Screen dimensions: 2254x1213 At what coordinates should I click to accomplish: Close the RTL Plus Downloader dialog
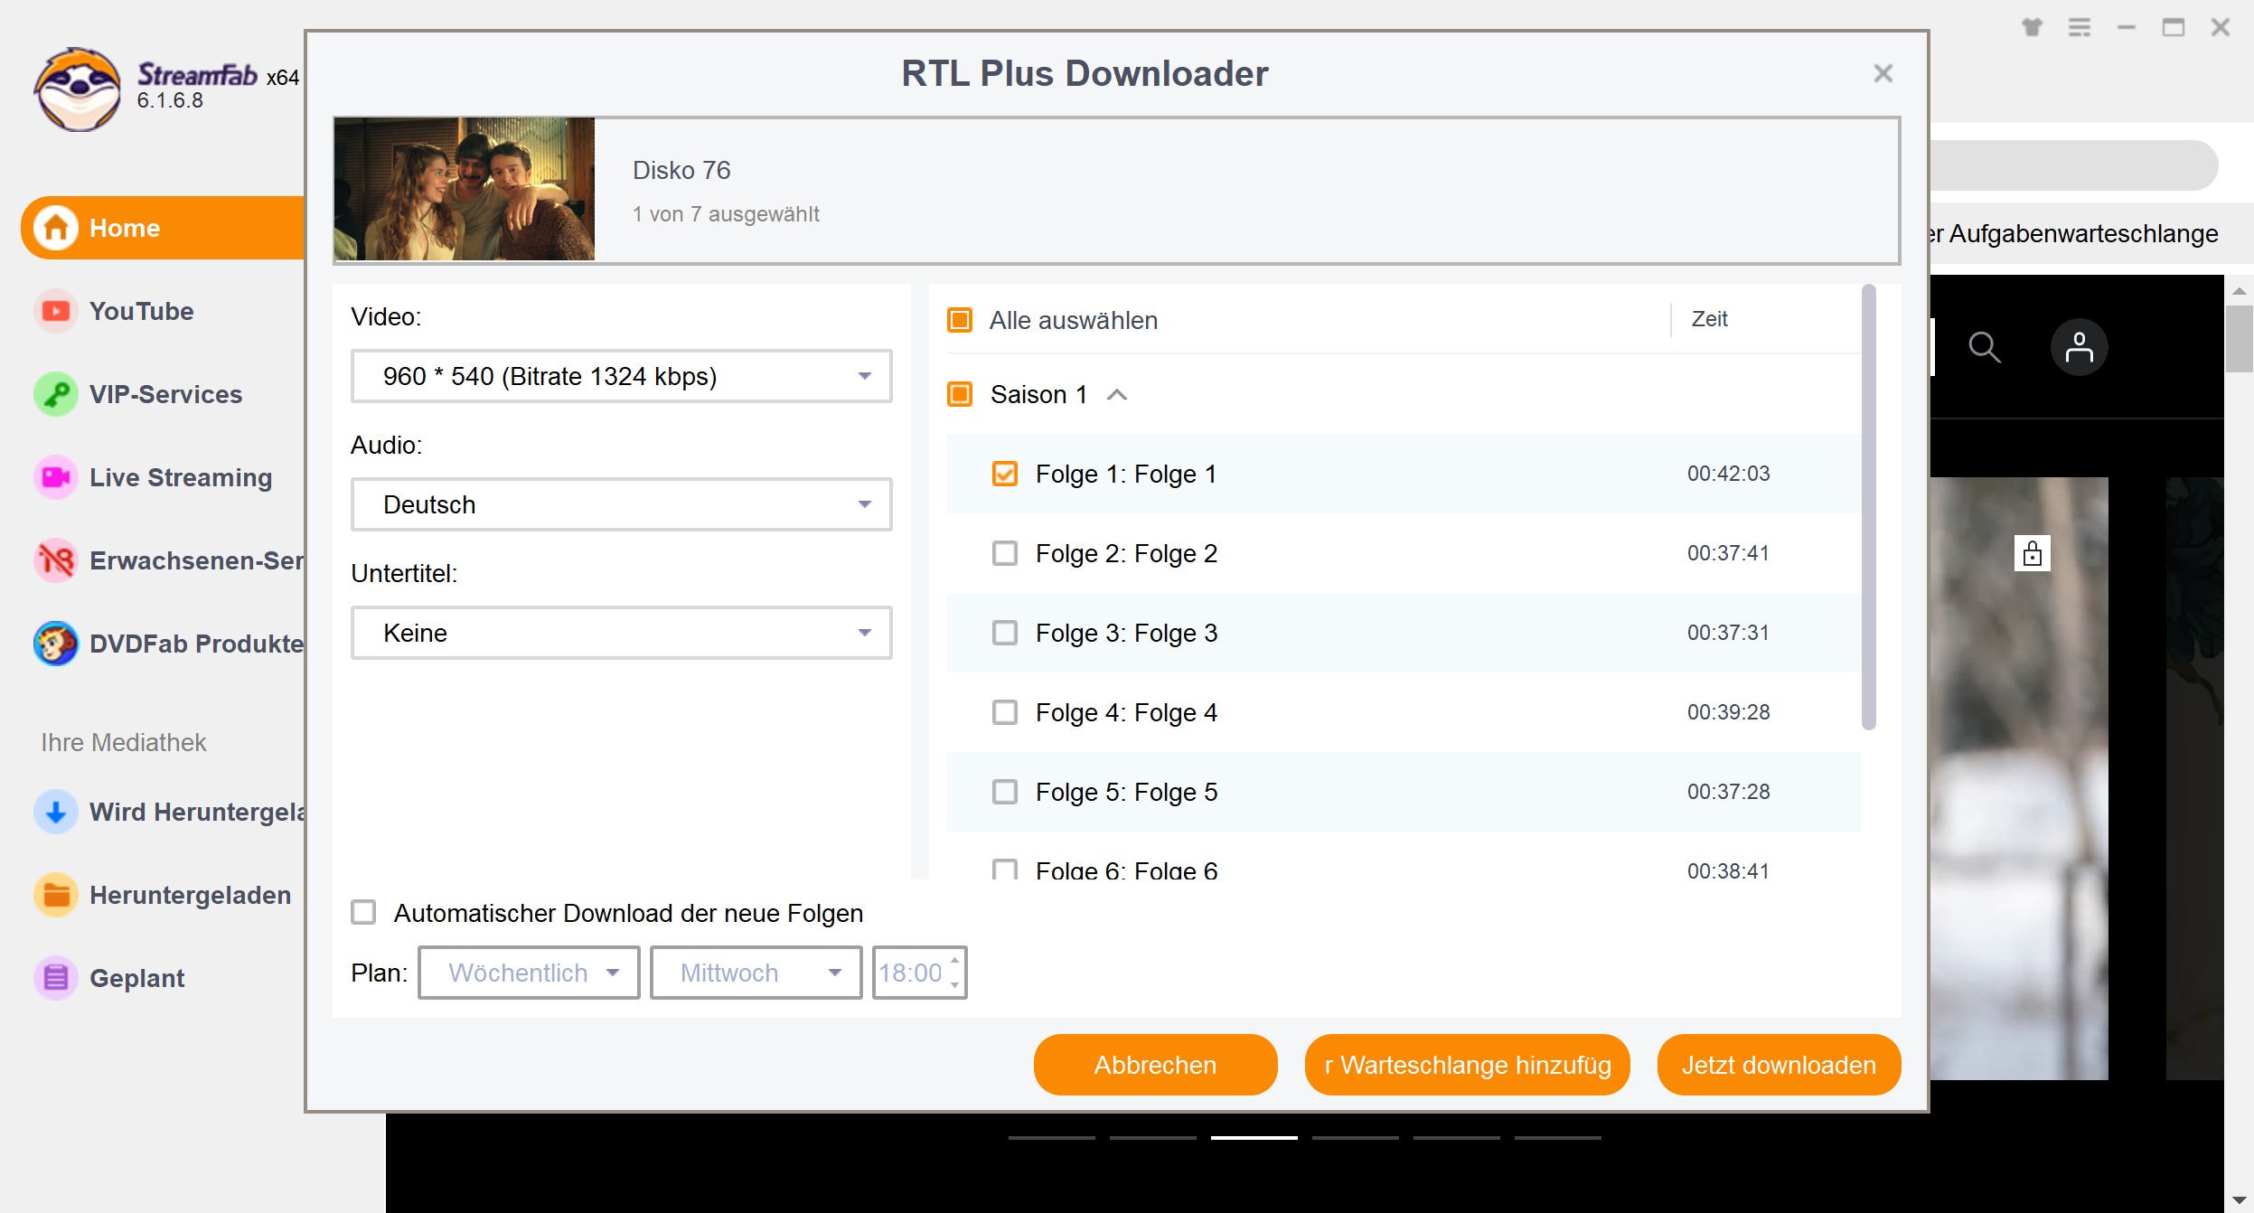point(1883,73)
